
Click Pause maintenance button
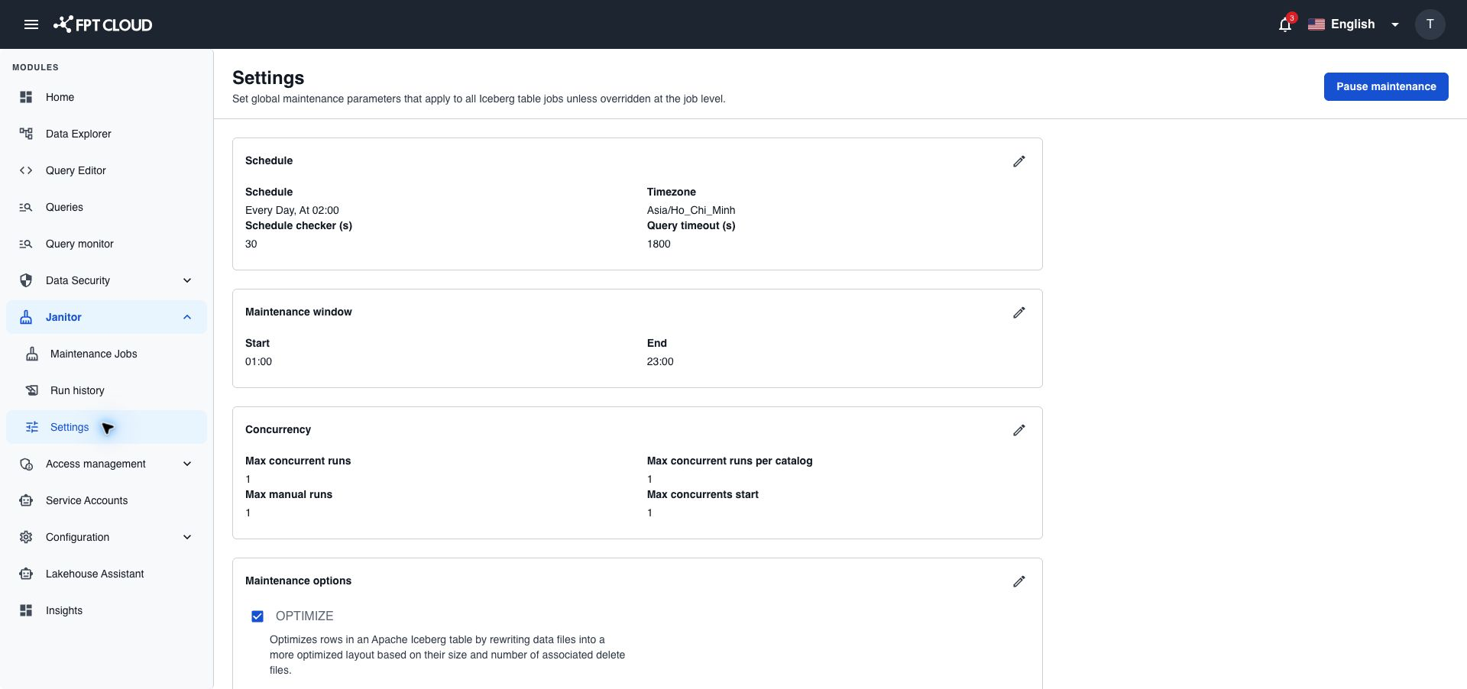pyautogui.click(x=1386, y=86)
